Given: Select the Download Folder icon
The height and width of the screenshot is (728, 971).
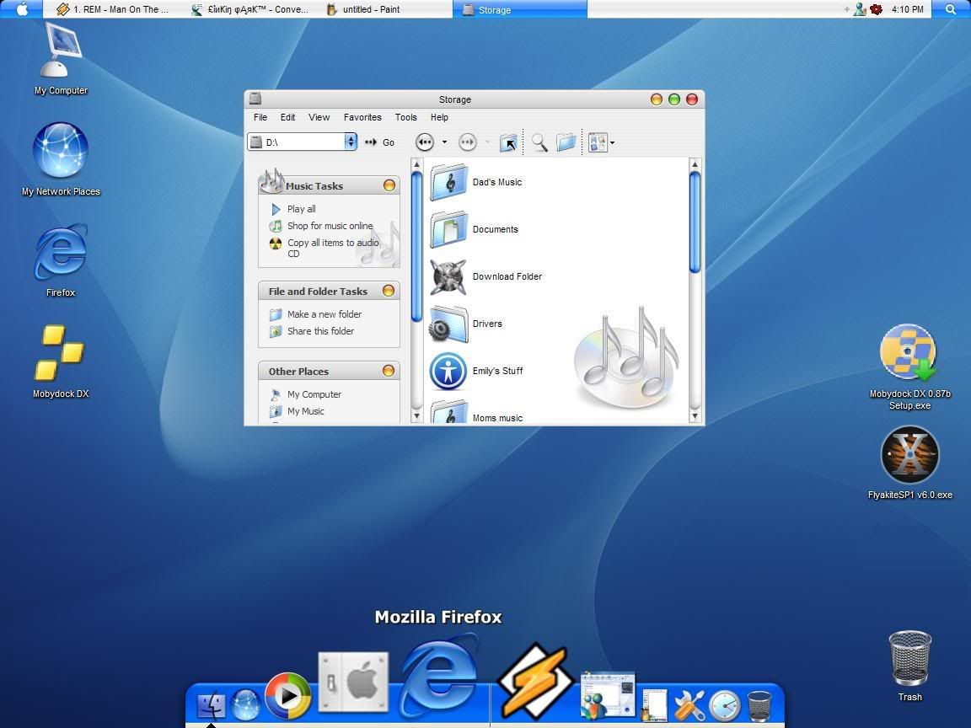Looking at the screenshot, I should coord(449,276).
